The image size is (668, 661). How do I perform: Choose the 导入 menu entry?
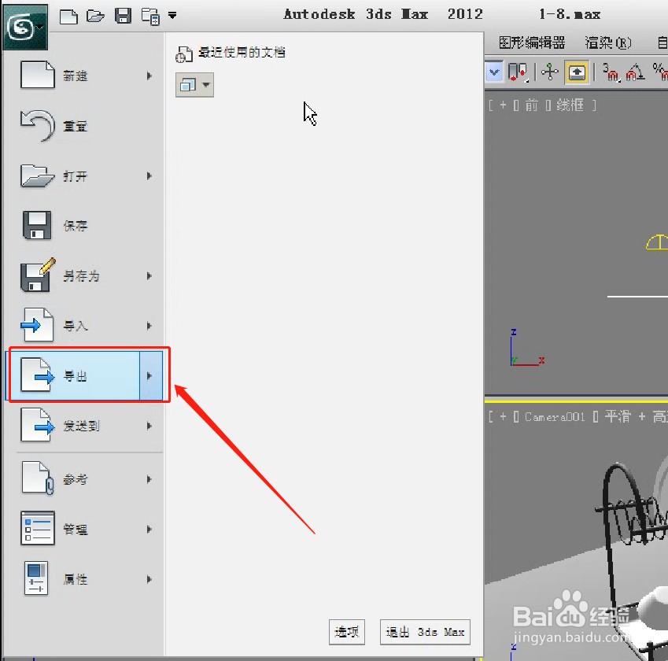83,326
